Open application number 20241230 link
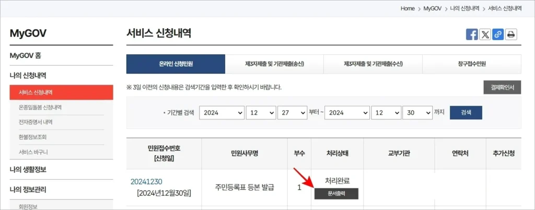 (146, 181)
